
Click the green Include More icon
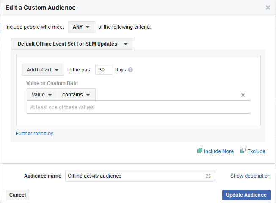(x=200, y=151)
